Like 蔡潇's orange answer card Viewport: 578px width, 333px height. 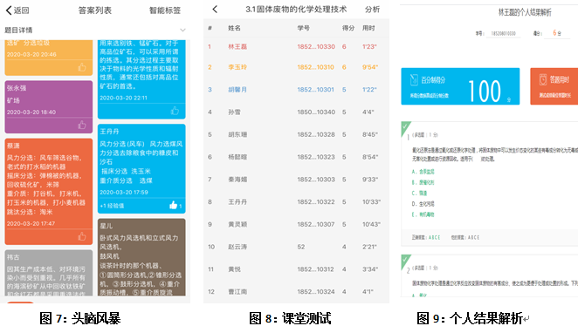[x=82, y=236]
